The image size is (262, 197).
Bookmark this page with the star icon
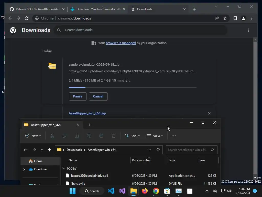pyautogui.click(x=225, y=18)
